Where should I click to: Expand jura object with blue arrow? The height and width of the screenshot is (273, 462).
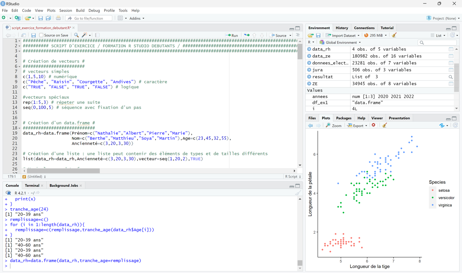coord(309,70)
